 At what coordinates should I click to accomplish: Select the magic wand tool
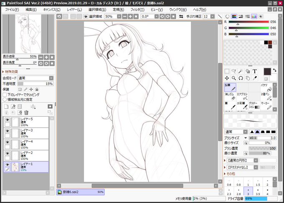click(x=241, y=71)
